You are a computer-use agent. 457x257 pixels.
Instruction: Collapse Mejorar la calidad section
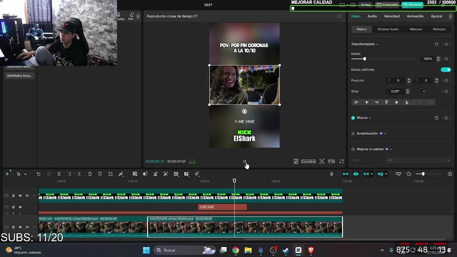(391, 149)
